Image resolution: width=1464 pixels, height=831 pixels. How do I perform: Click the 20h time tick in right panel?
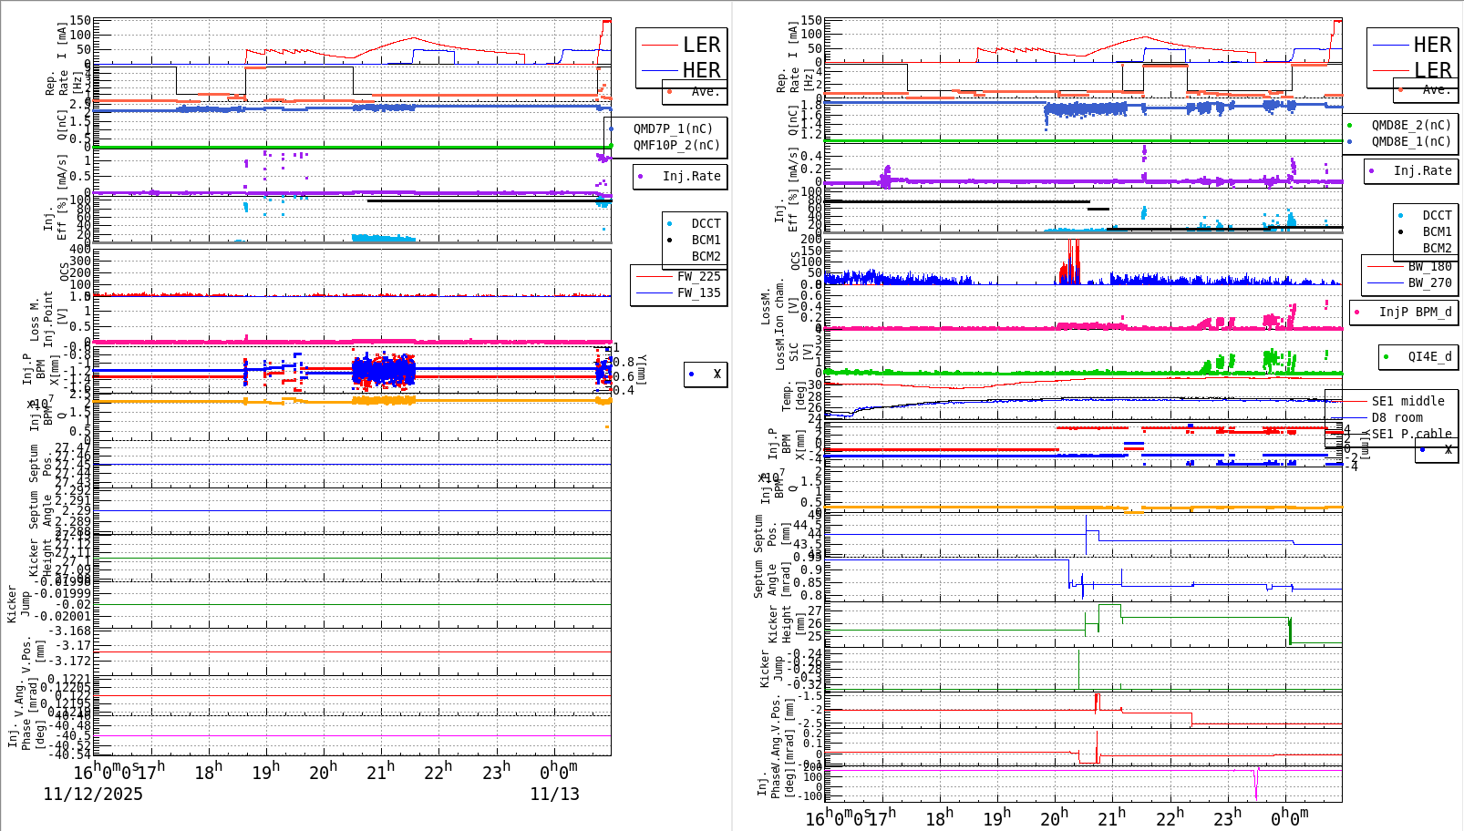click(1055, 818)
